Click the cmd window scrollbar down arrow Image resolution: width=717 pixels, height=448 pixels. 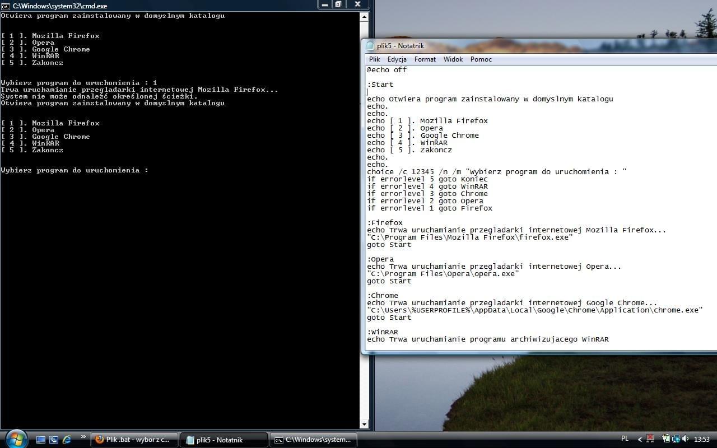tap(364, 424)
